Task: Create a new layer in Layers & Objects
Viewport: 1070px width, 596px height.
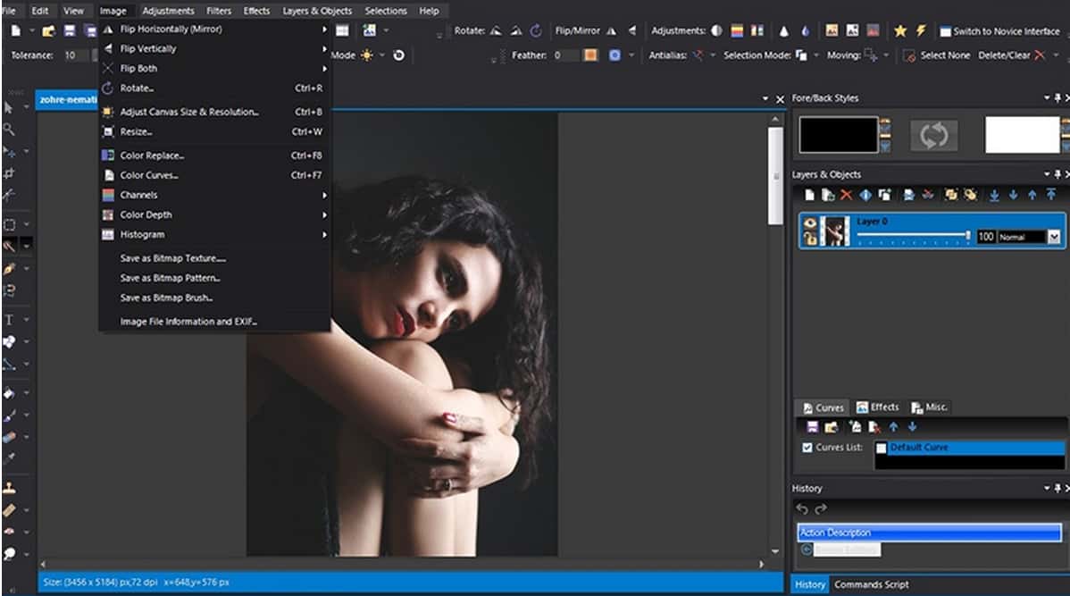Action: point(810,194)
